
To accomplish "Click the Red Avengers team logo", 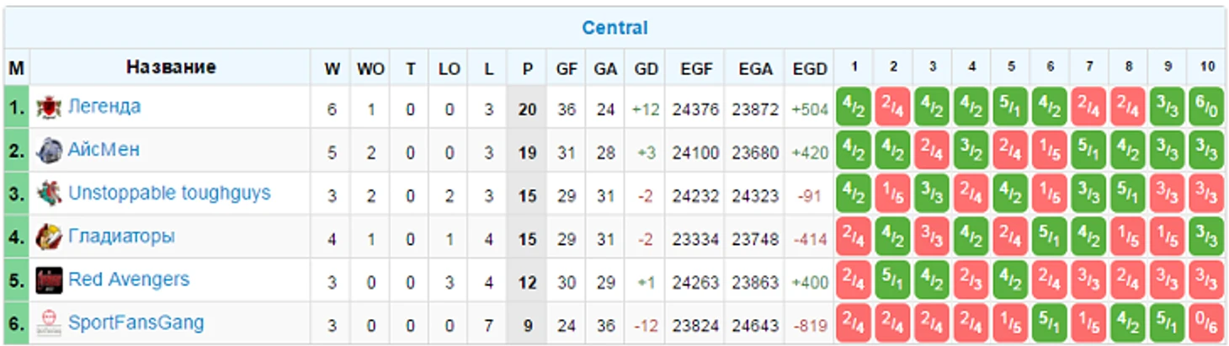I will pyautogui.click(x=49, y=280).
